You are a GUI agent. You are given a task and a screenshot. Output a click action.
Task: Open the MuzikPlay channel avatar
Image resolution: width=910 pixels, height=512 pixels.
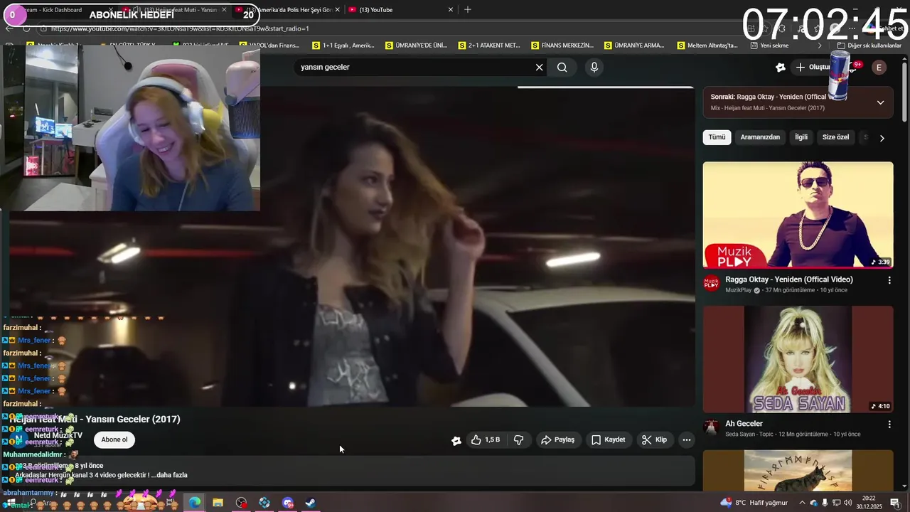click(711, 283)
